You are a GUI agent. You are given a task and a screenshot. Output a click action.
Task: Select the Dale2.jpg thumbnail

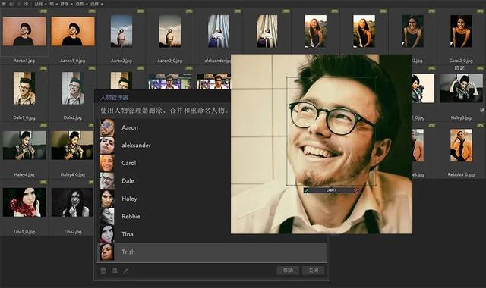(73, 88)
